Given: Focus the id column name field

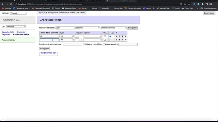Looking at the screenshot, I should point(49,36).
